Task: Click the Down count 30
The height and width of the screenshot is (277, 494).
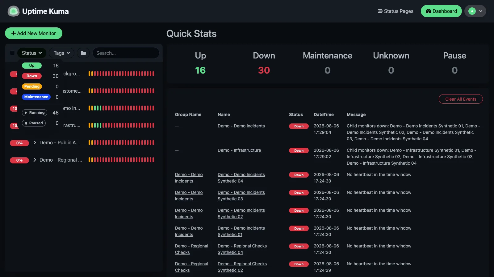Action: click(x=264, y=70)
